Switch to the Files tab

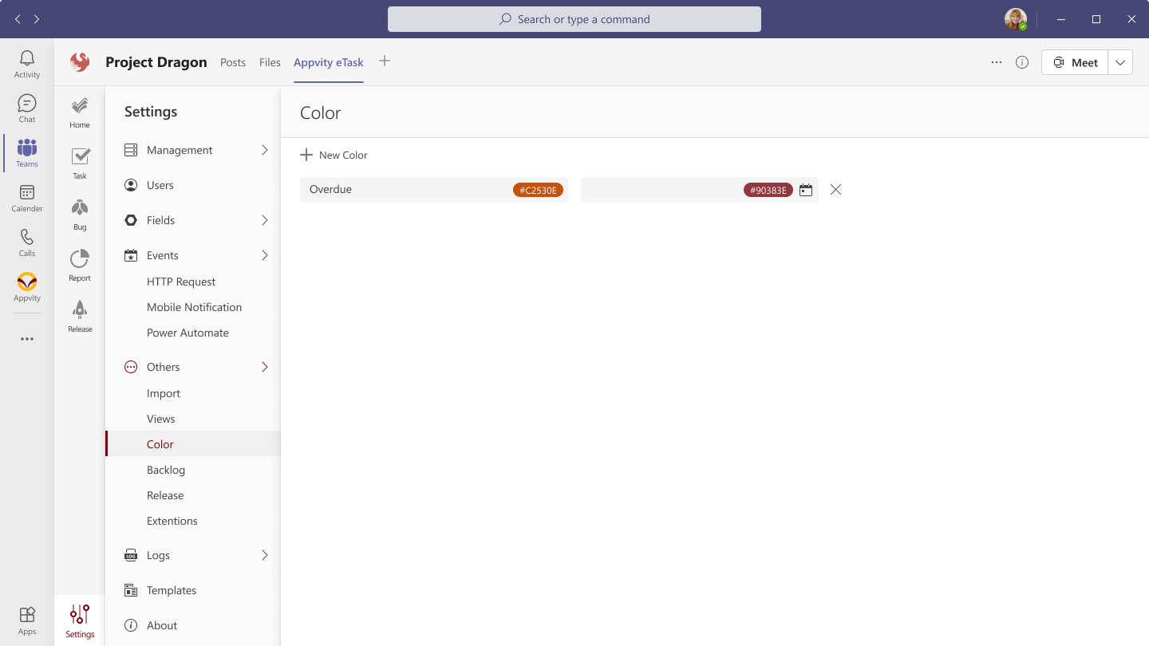click(270, 62)
